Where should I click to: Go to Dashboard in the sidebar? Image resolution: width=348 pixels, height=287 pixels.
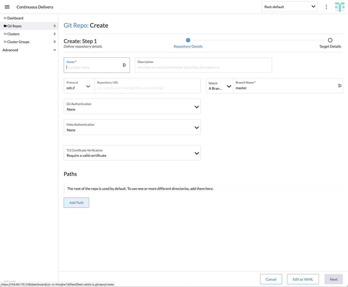[29, 18]
